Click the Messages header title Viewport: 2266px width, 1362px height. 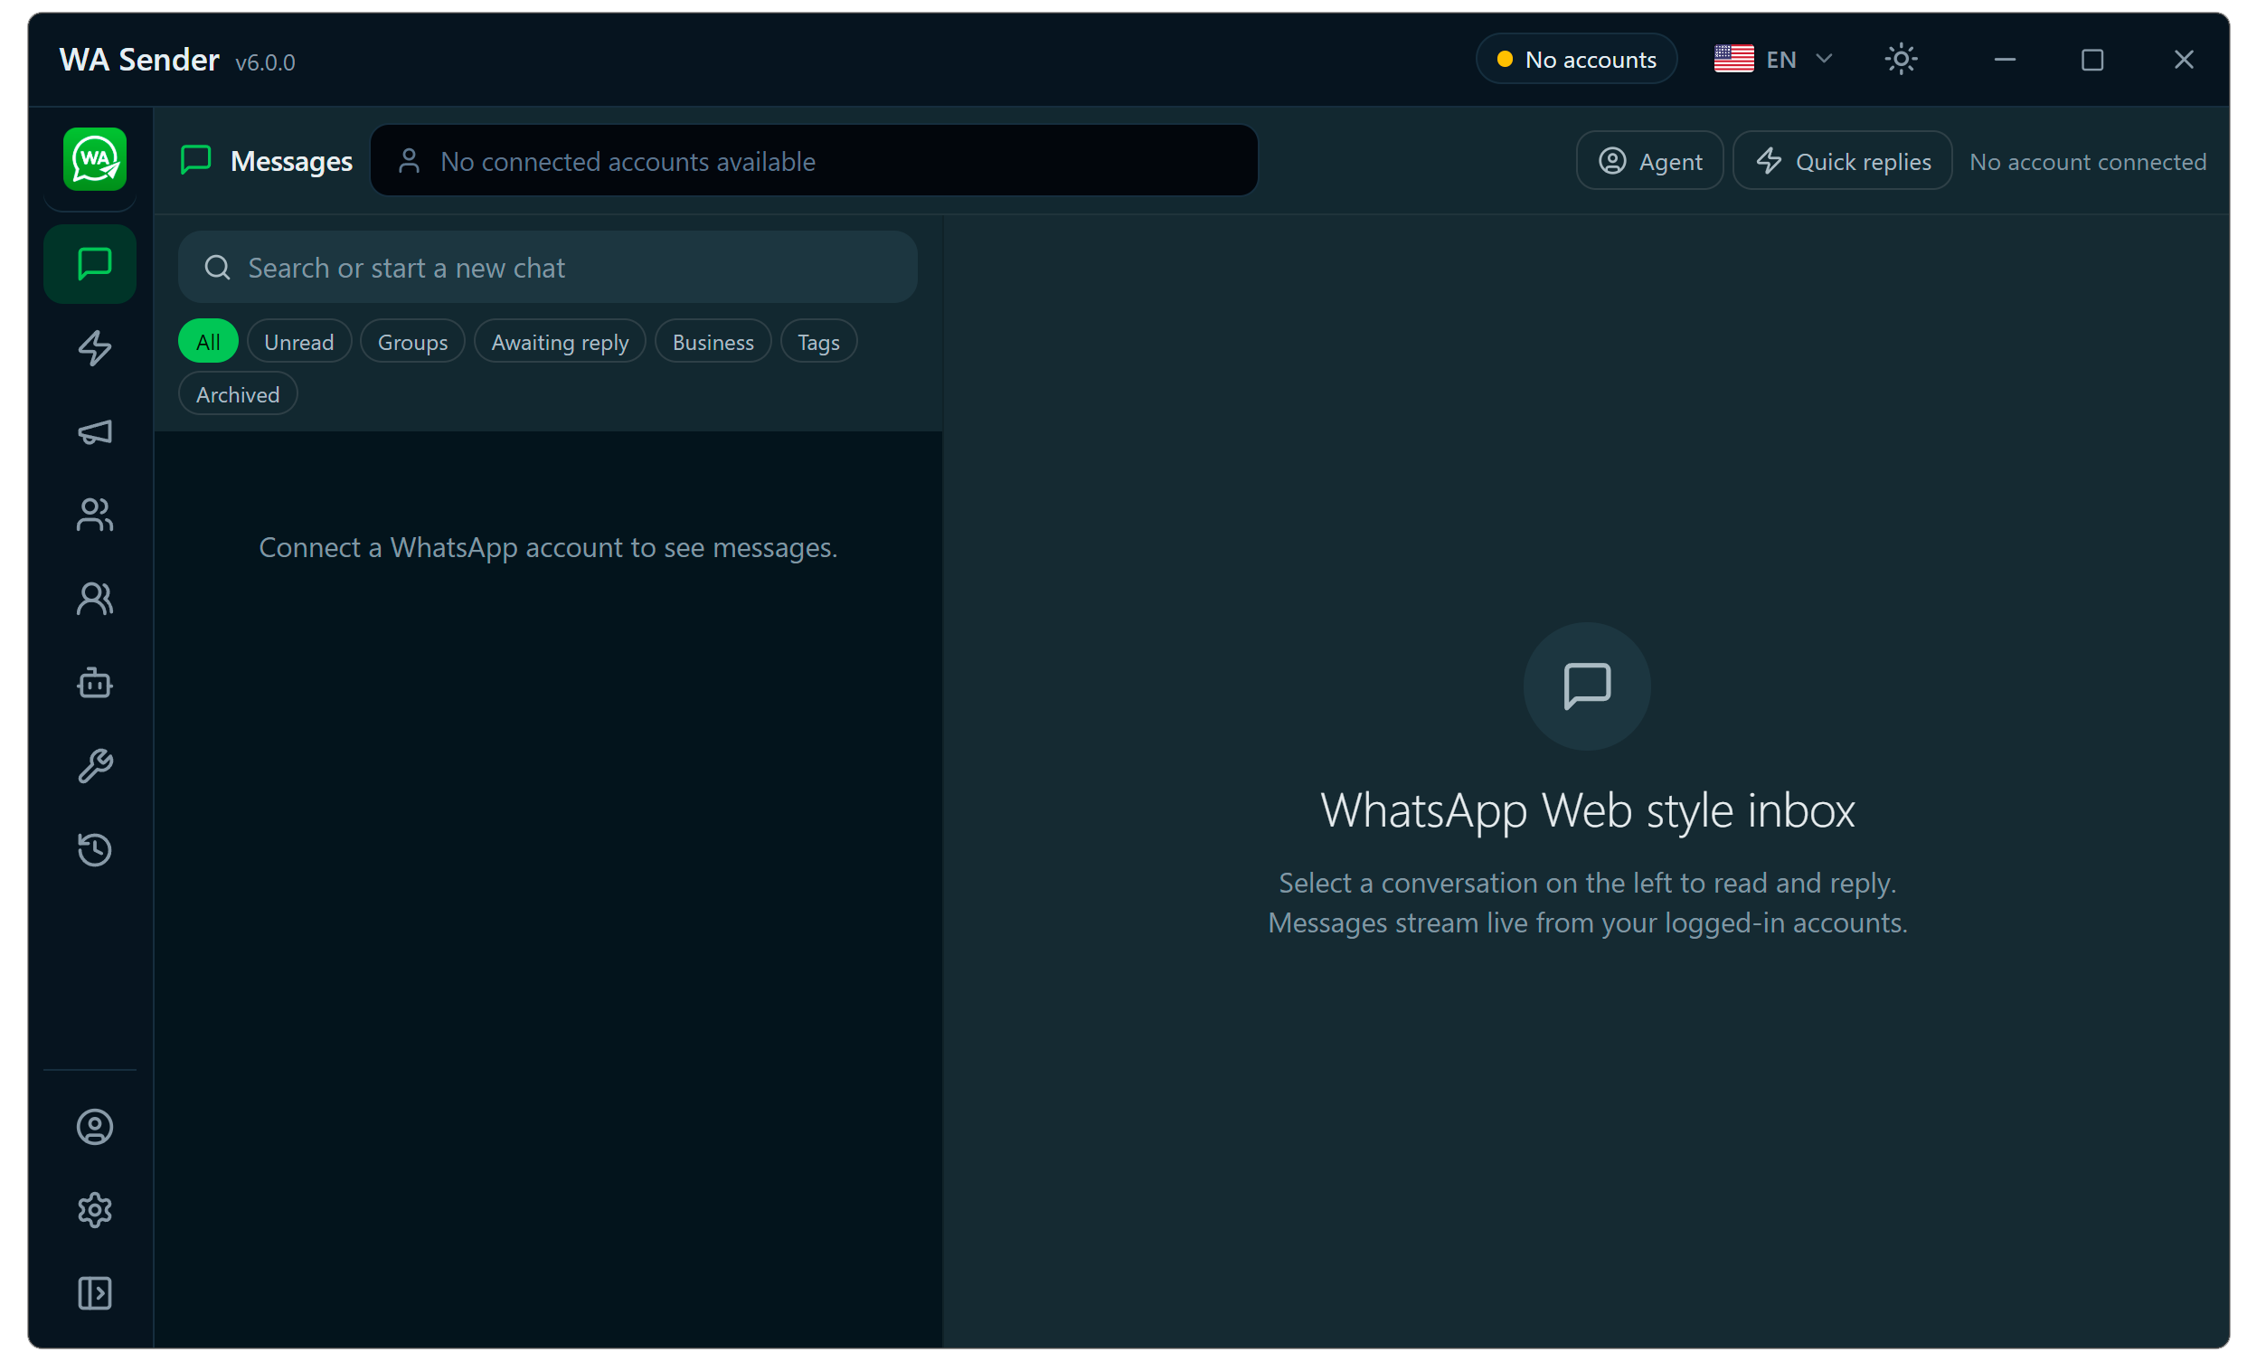tap(291, 162)
